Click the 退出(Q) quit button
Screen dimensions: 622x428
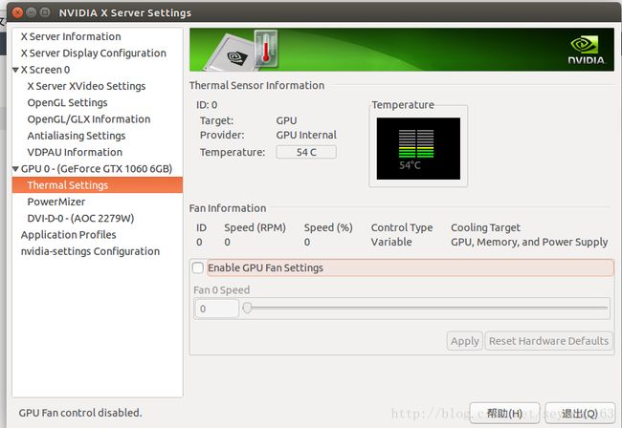(x=580, y=414)
